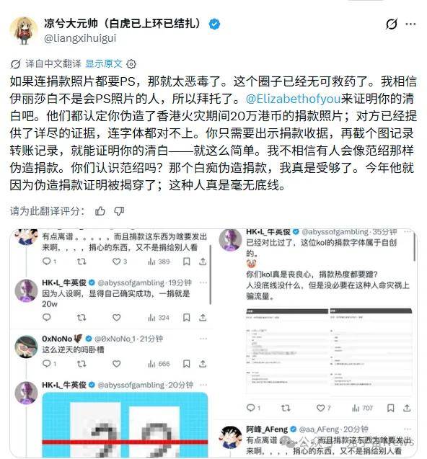Click 显示原文 to show original text

104,63
